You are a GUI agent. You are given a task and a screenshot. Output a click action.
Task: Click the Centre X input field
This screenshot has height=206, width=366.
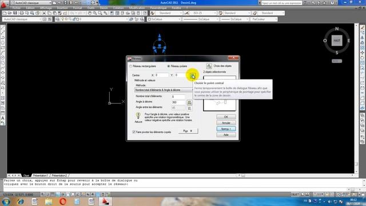(x=161, y=75)
